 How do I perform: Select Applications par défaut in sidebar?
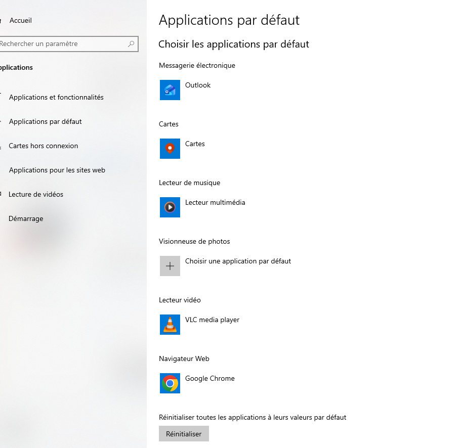point(45,121)
